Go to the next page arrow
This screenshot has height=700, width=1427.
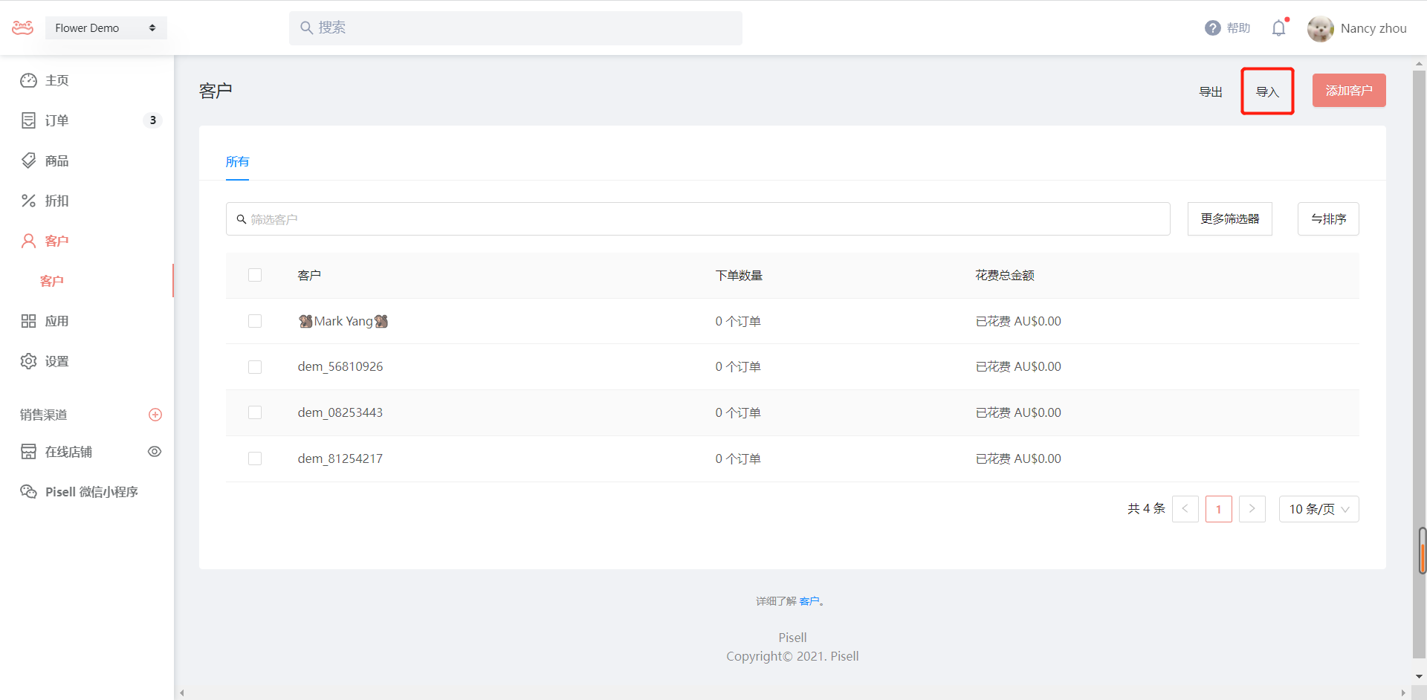1252,509
